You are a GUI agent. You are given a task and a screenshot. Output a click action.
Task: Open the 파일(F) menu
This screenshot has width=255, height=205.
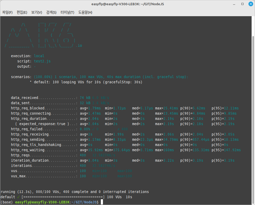click(x=7, y=12)
